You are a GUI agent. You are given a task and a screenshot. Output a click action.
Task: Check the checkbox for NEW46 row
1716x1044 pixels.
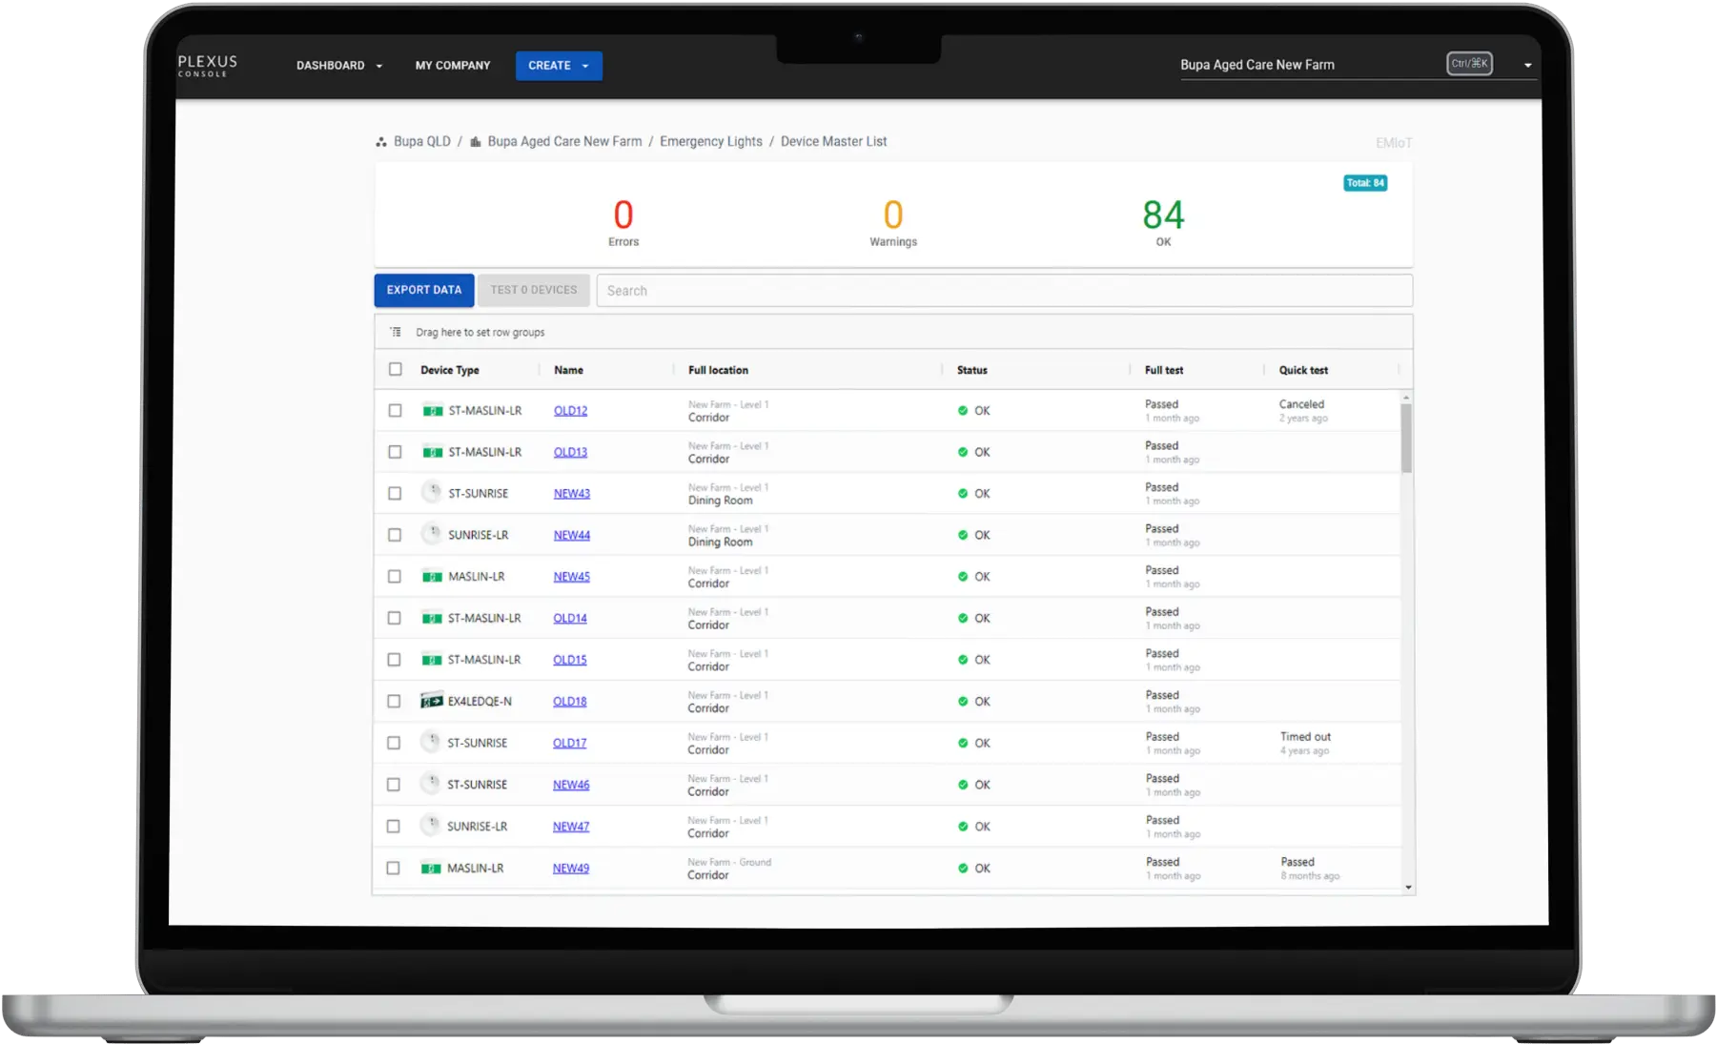click(394, 785)
